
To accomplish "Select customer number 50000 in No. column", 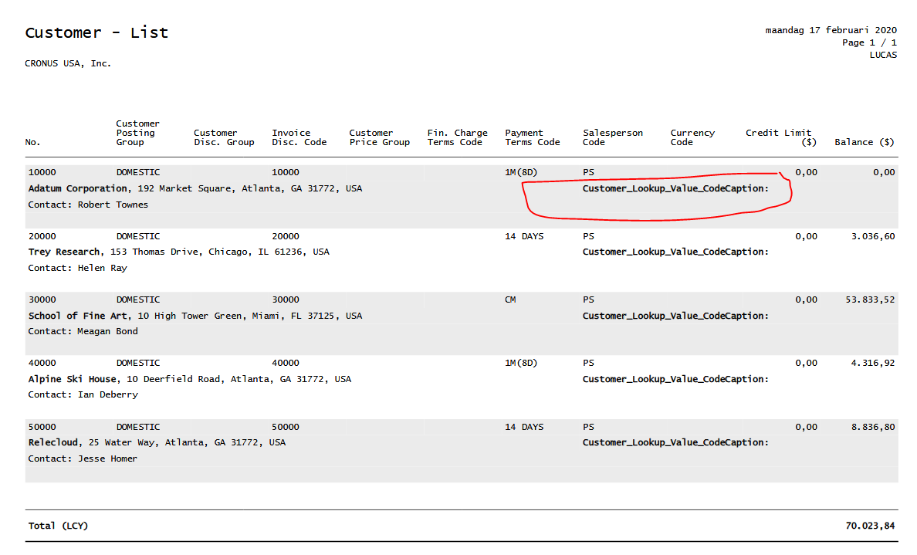I will [x=42, y=427].
